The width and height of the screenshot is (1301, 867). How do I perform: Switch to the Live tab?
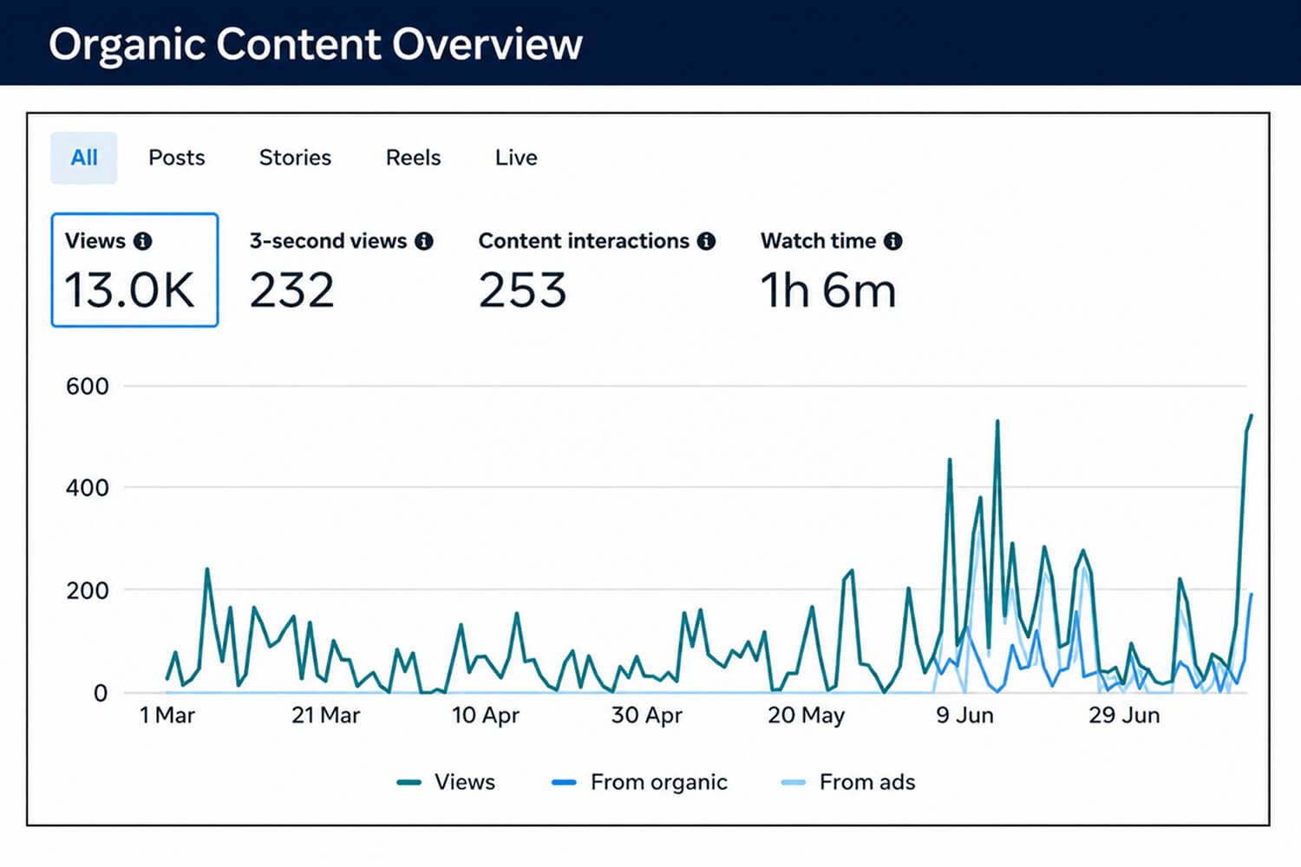click(516, 158)
